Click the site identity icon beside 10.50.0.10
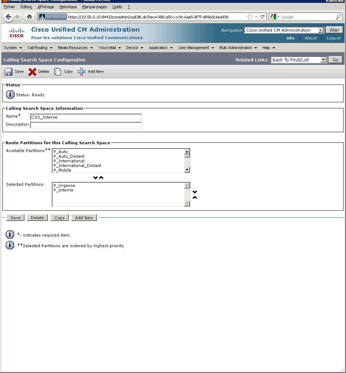Screen dimensions: 346x373 pyautogui.click(x=42, y=17)
